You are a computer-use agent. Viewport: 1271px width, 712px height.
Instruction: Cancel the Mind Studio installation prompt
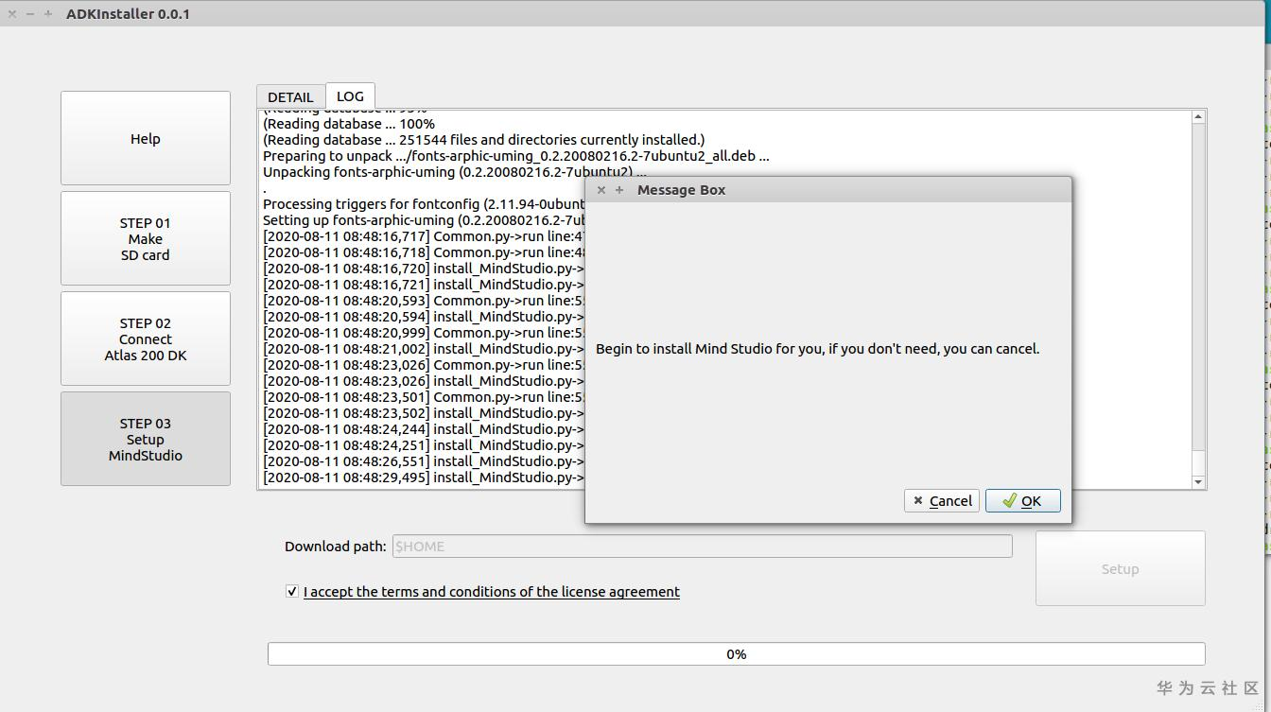942,501
